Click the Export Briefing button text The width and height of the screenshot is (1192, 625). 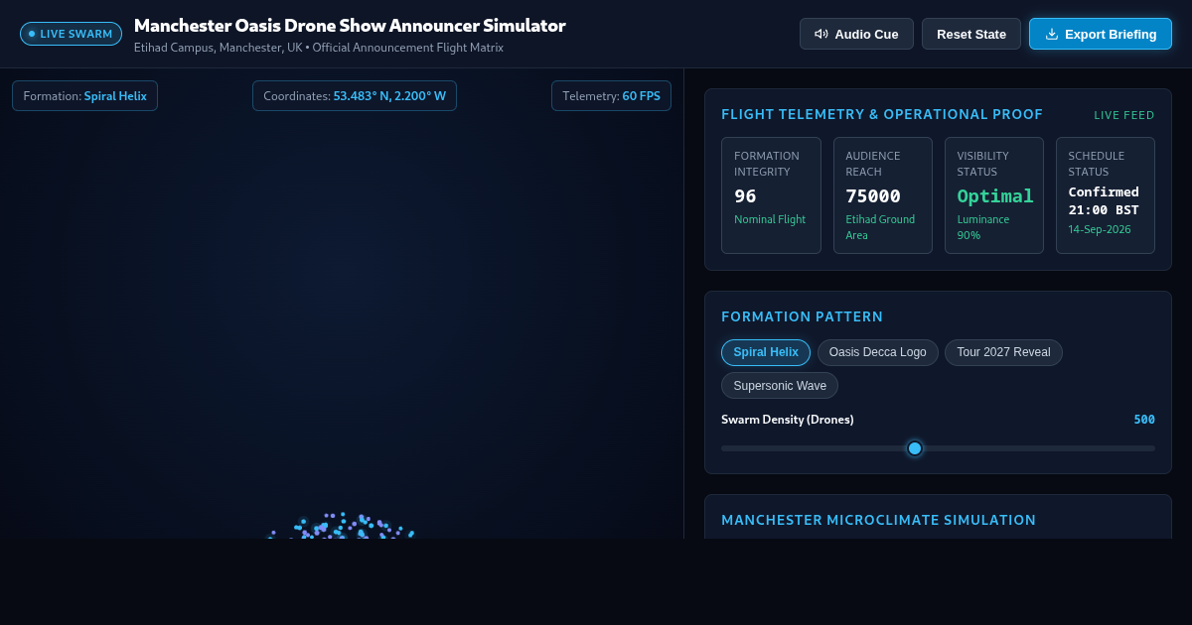pos(1111,34)
